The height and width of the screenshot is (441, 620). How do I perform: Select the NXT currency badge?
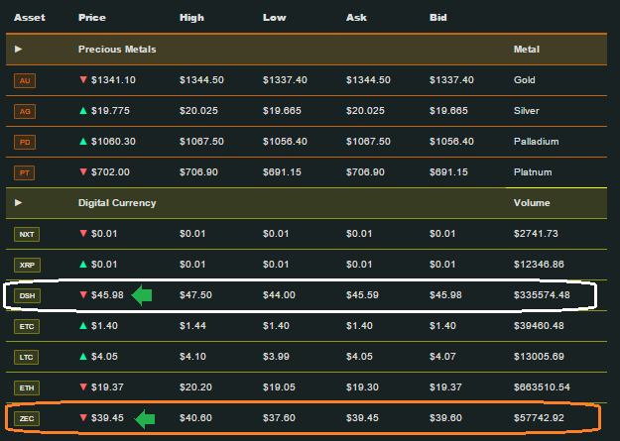(x=27, y=234)
